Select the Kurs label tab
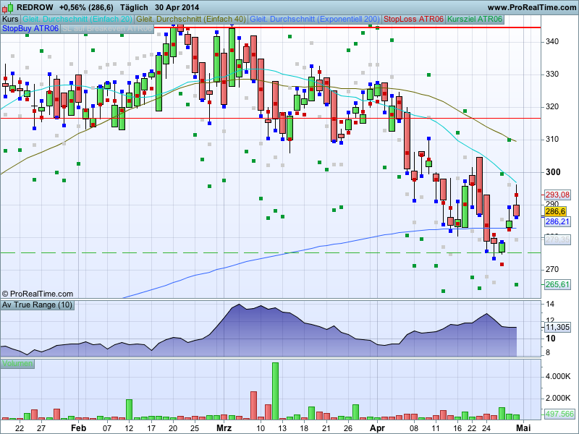This screenshot has height=434, width=579. pyautogui.click(x=10, y=19)
